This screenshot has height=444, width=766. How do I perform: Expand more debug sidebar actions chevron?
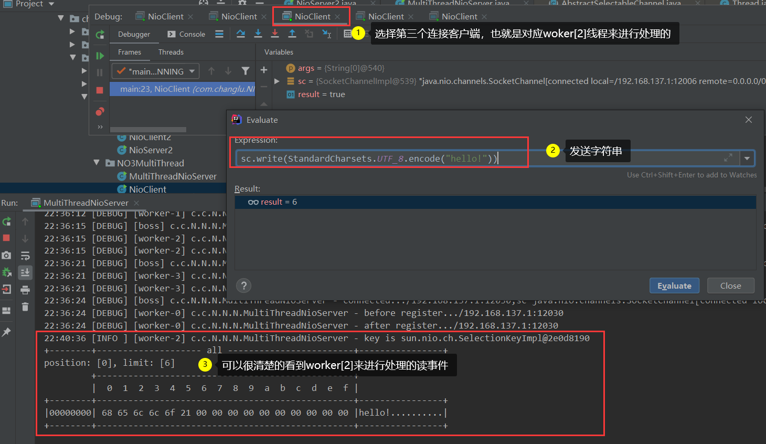pyautogui.click(x=100, y=126)
